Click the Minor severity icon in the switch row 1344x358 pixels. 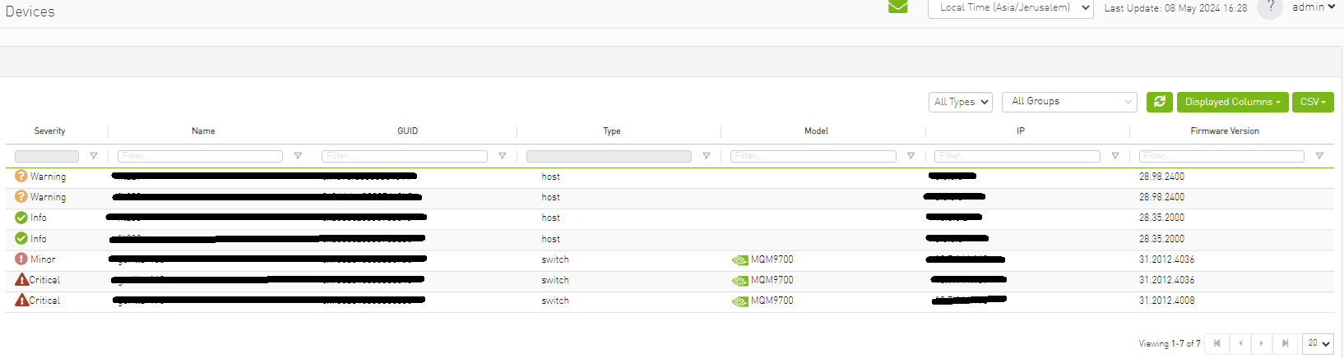21,259
